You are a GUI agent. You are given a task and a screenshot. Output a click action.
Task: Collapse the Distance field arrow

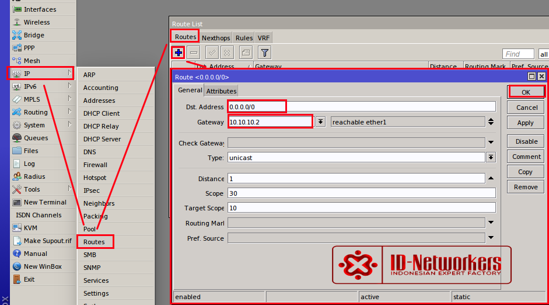tap(491, 178)
